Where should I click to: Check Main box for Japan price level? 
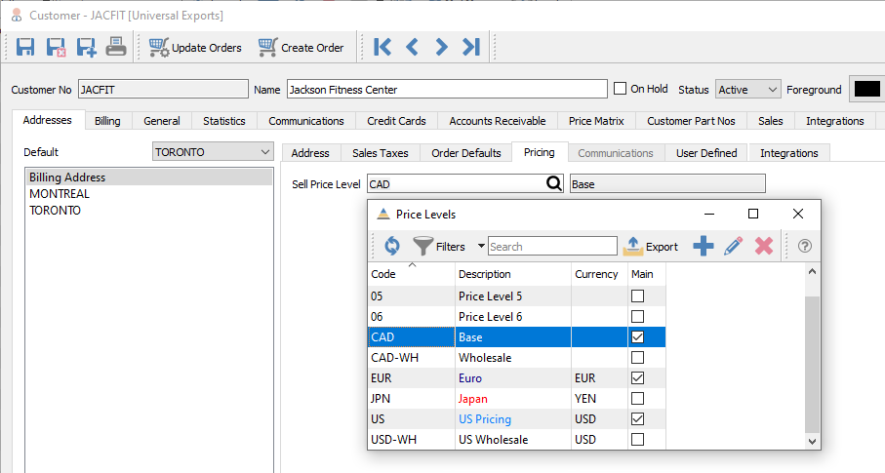[637, 399]
